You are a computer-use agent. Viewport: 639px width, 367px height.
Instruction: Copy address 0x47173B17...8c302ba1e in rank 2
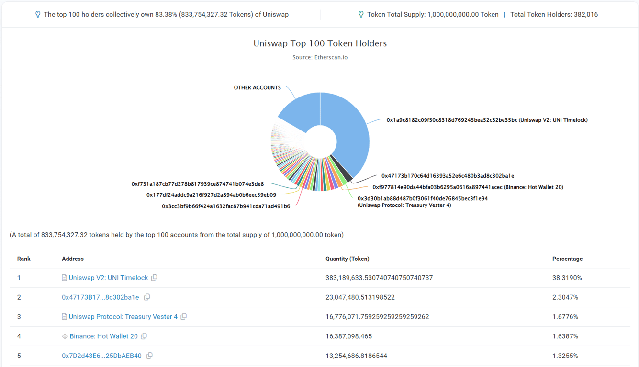click(147, 297)
